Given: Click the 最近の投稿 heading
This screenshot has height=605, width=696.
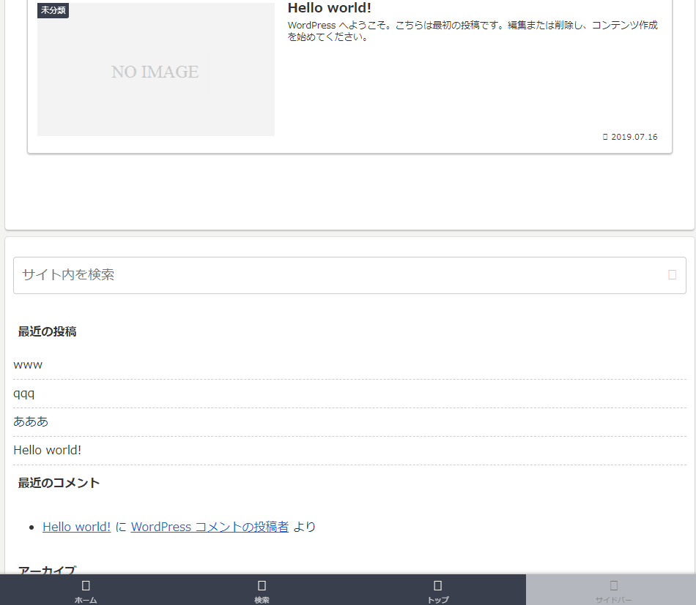Looking at the screenshot, I should pos(47,331).
